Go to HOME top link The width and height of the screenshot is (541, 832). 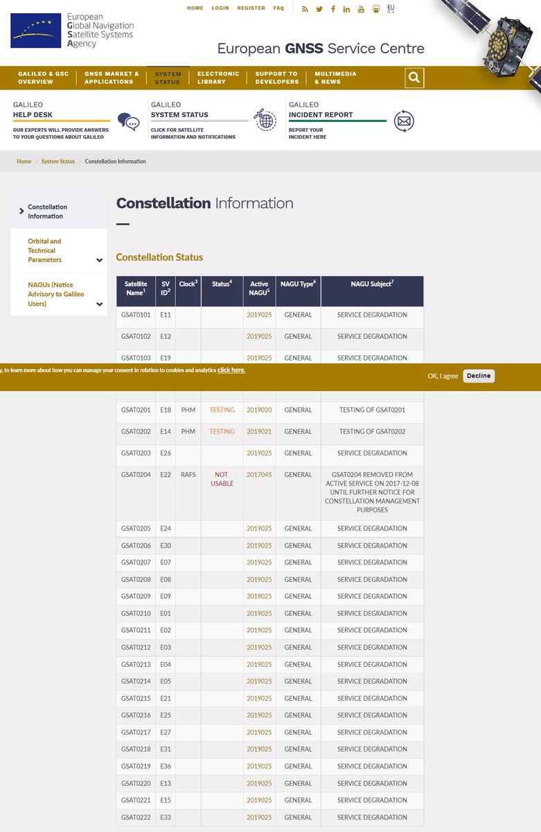tap(195, 8)
